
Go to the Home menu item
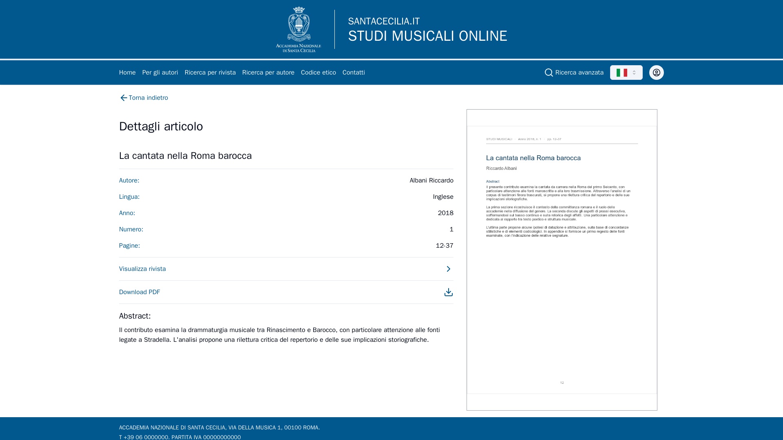(x=127, y=73)
